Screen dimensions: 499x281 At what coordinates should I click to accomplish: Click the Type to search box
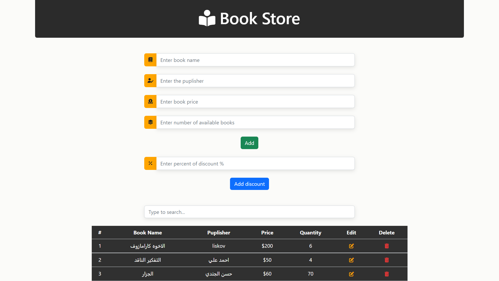point(249,212)
